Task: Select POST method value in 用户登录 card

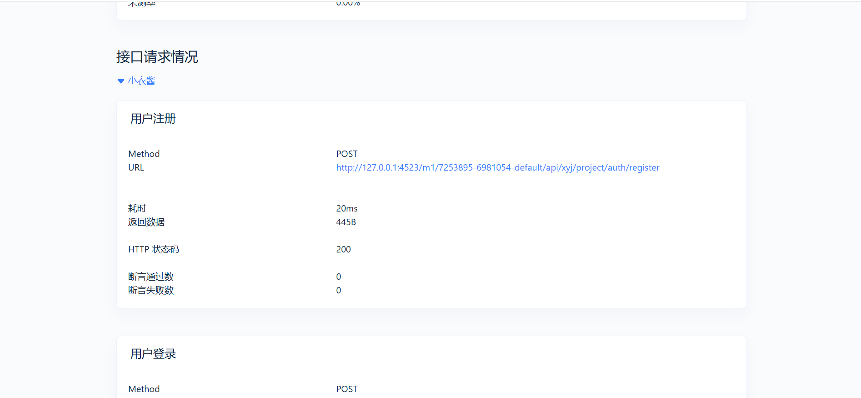Action: (347, 389)
